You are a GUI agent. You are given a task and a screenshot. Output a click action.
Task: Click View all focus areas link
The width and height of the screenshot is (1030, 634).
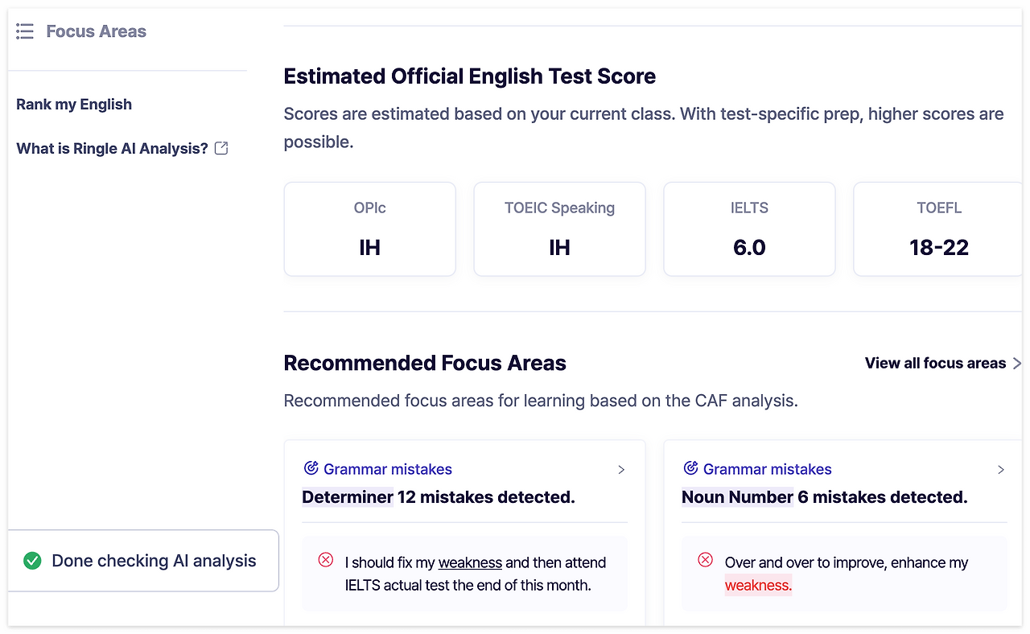(935, 363)
